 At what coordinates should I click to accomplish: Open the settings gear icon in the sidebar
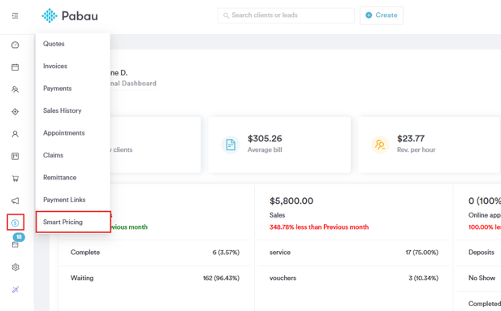[15, 267]
